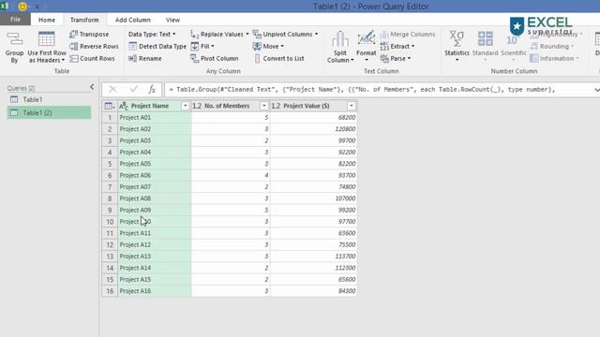
Task: Click the Split Column icon
Action: point(339,39)
